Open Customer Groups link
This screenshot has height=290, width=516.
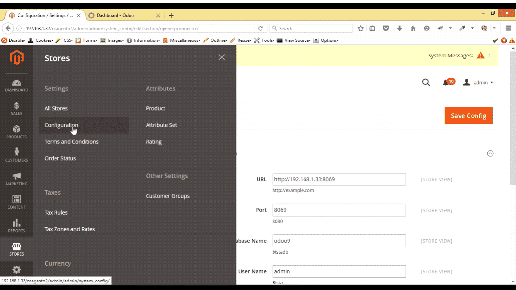[x=168, y=196]
